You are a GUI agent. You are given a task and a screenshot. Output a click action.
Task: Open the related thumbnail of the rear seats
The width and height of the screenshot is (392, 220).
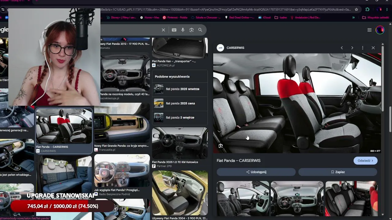[352, 199]
